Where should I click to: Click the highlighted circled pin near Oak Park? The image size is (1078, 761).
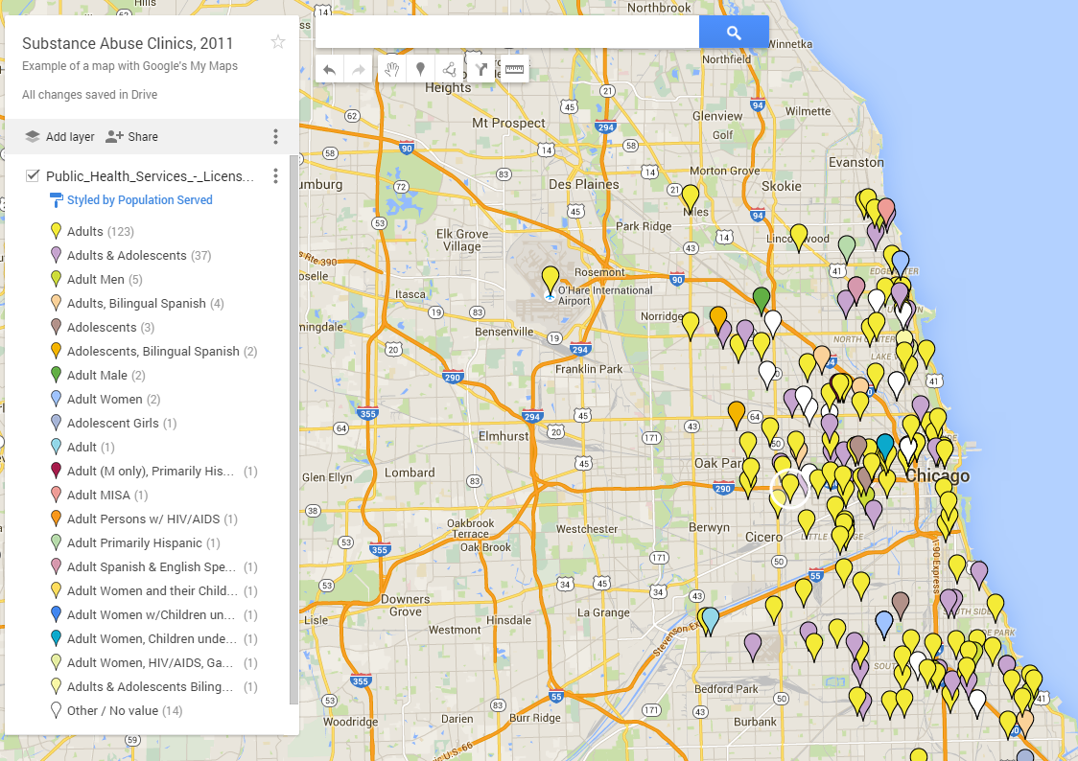click(x=789, y=488)
